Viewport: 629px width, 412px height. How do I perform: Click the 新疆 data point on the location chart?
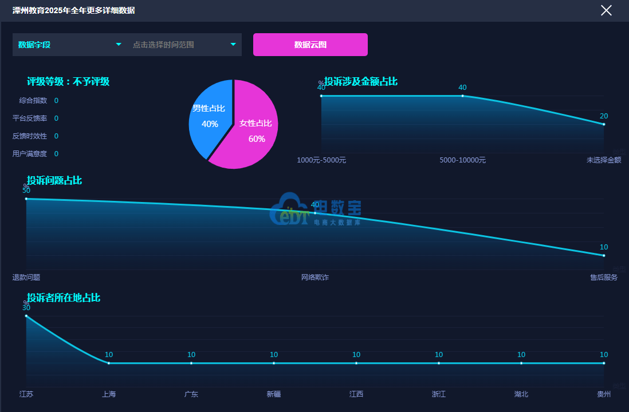click(x=274, y=363)
